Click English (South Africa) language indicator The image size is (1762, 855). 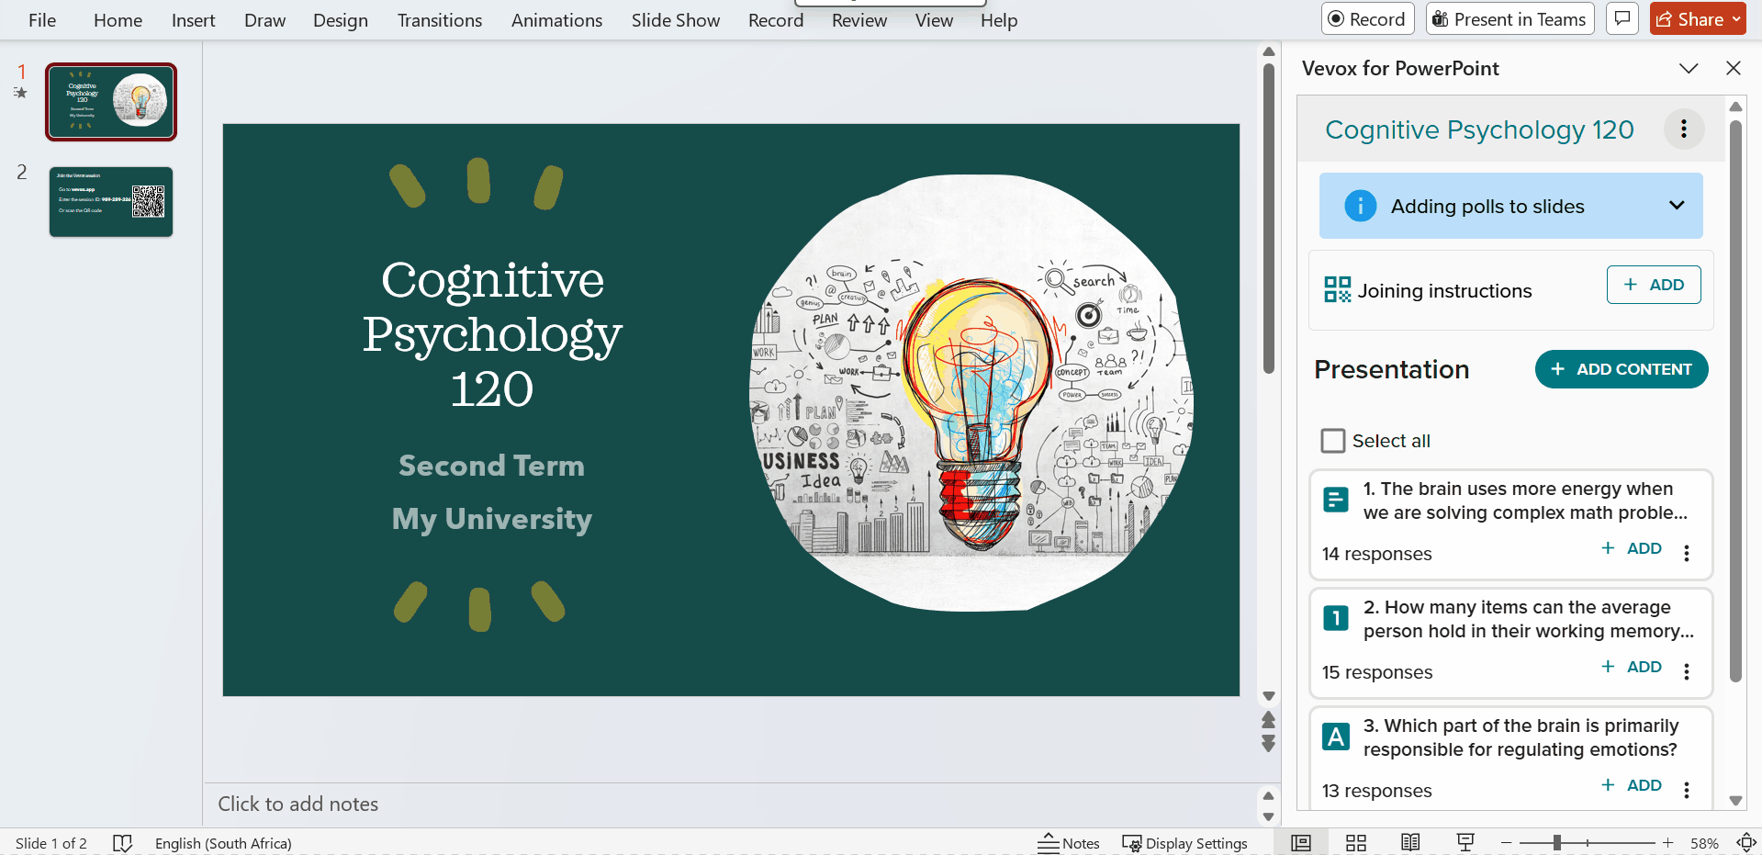(223, 843)
